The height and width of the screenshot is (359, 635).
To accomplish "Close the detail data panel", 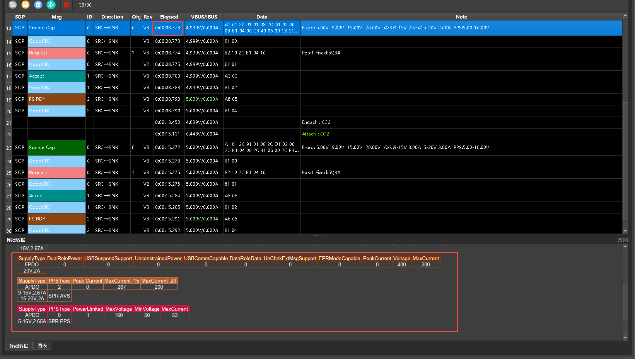I will tap(625, 240).
